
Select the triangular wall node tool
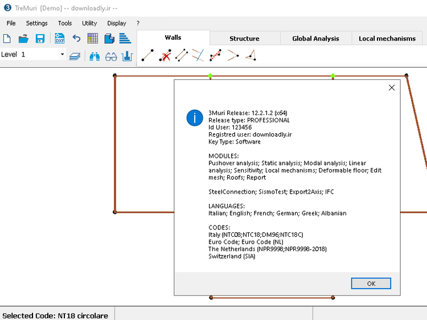(x=251, y=55)
